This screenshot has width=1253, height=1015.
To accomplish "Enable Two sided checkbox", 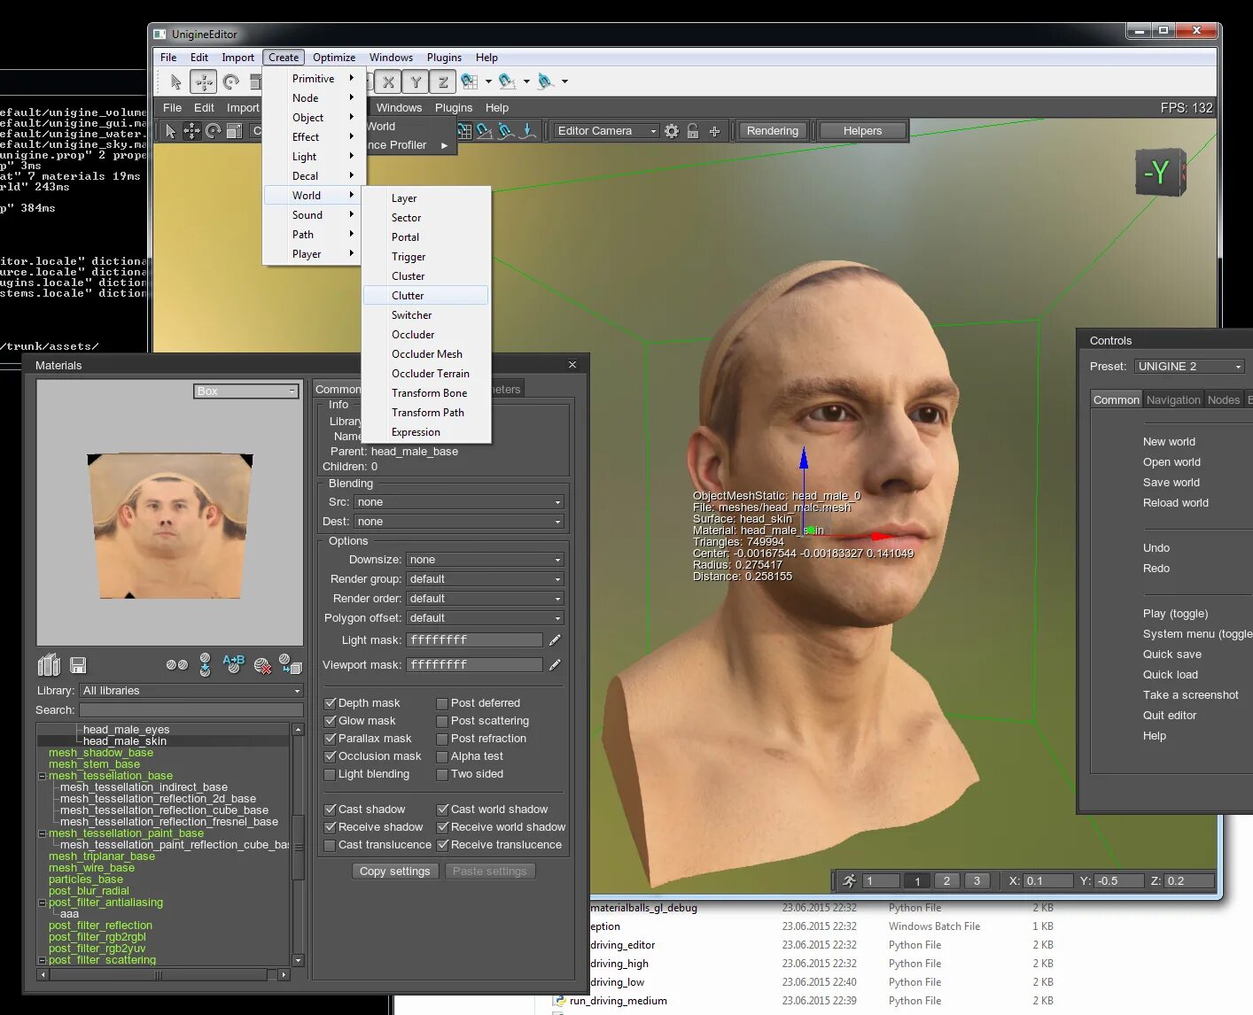I will pyautogui.click(x=442, y=774).
